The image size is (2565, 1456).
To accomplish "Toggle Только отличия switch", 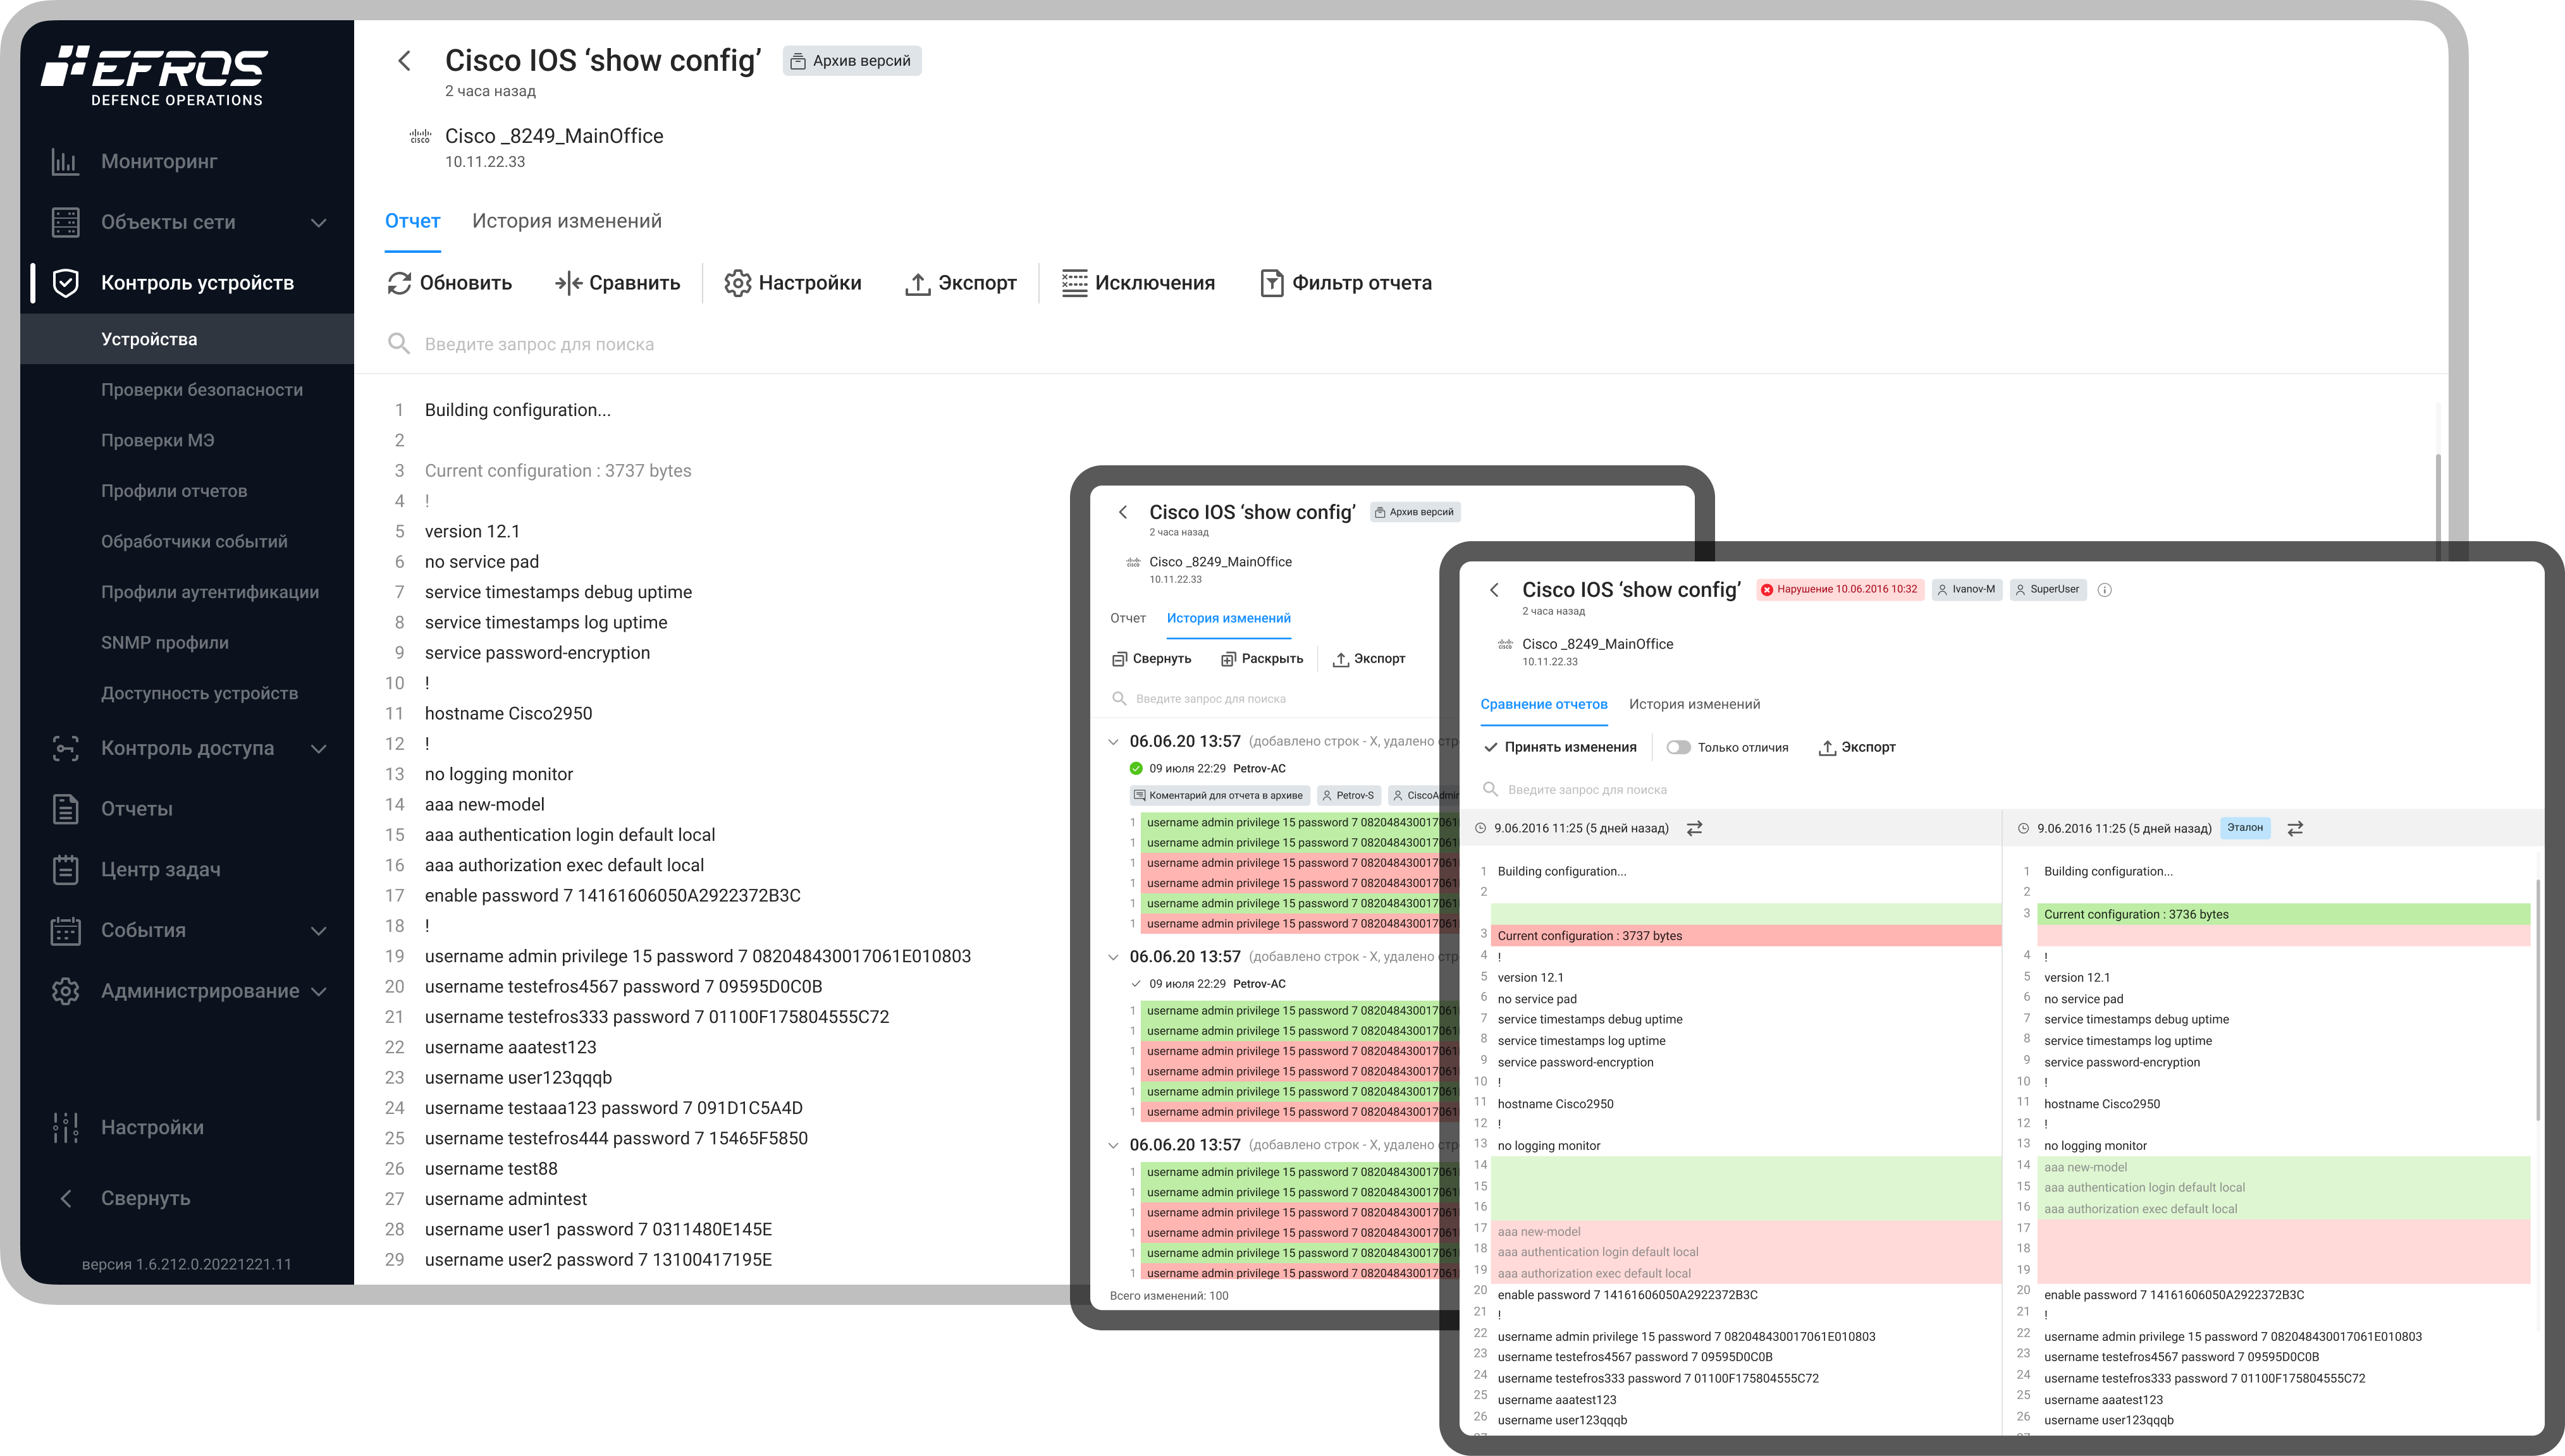I will tap(1678, 747).
